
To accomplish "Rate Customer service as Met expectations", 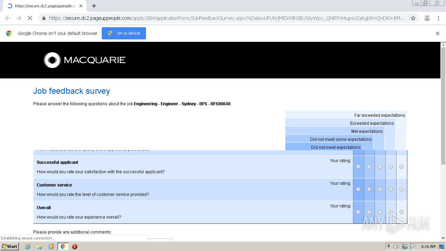I will (x=380, y=189).
